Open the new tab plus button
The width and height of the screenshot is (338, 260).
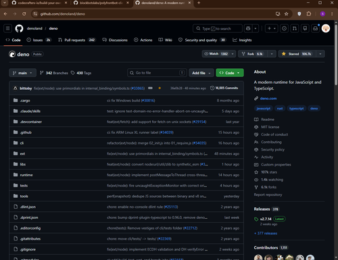[x=199, y=3]
